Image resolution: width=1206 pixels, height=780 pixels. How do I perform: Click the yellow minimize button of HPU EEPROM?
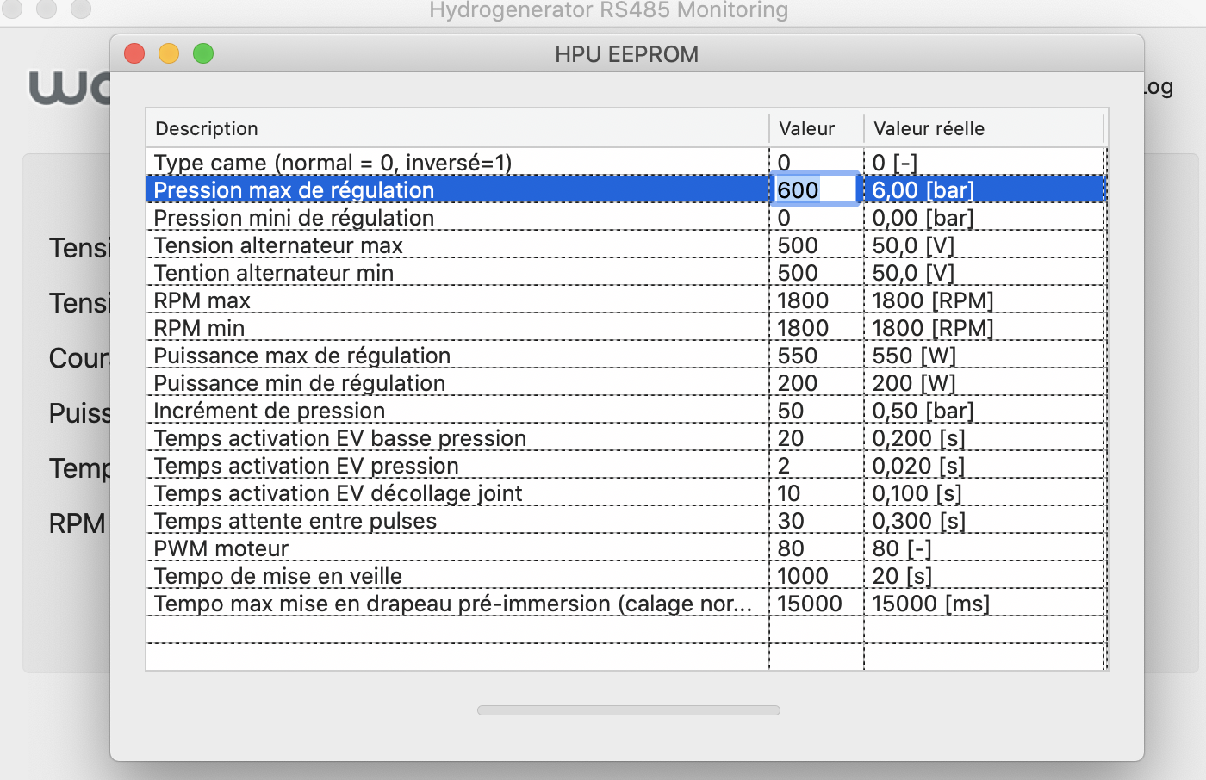[x=169, y=53]
